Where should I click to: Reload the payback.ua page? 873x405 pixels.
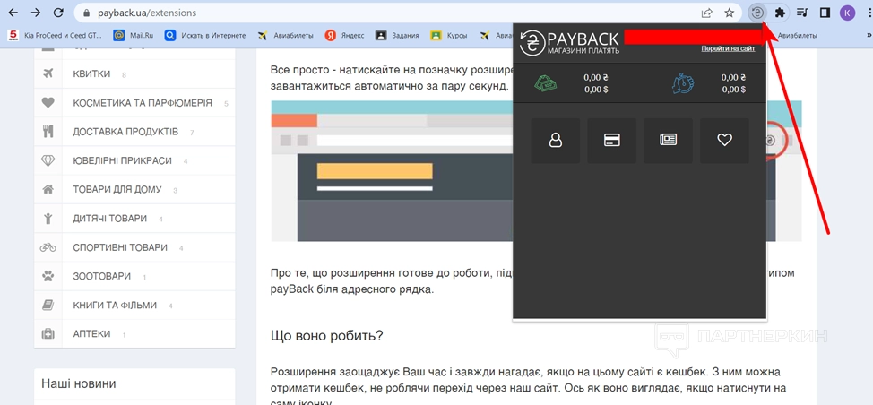[58, 13]
